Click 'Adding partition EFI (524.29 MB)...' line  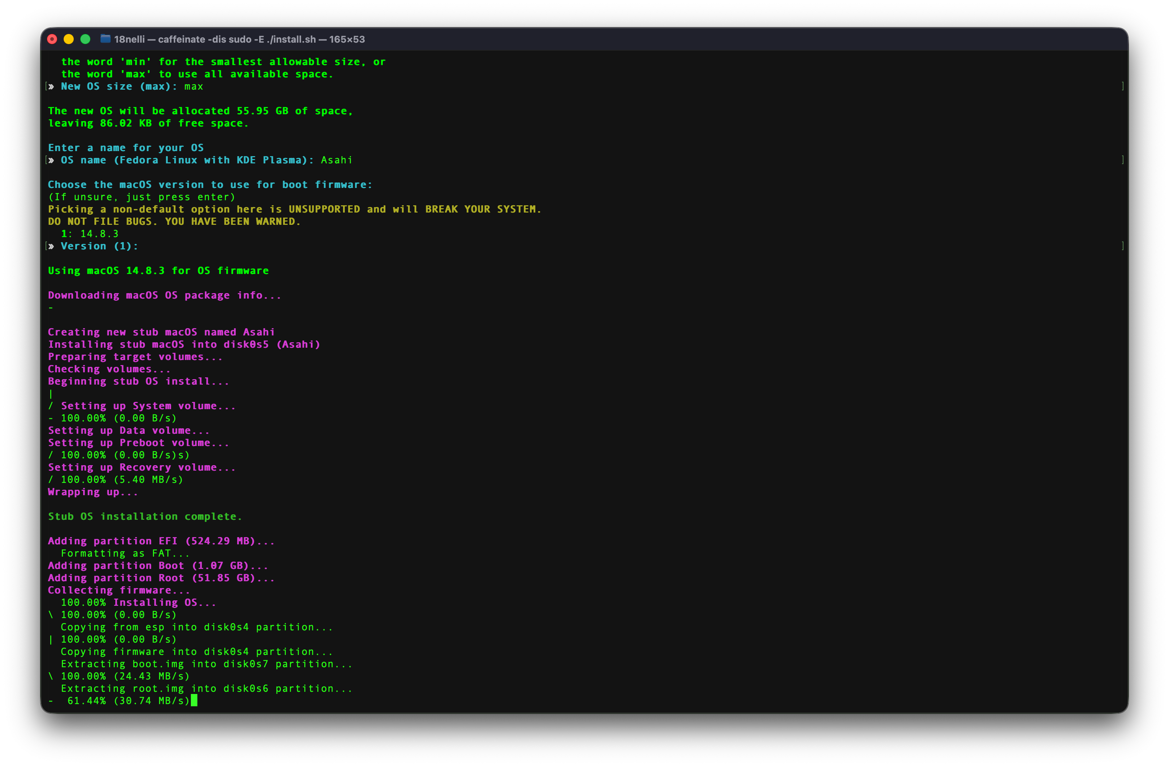coord(161,541)
